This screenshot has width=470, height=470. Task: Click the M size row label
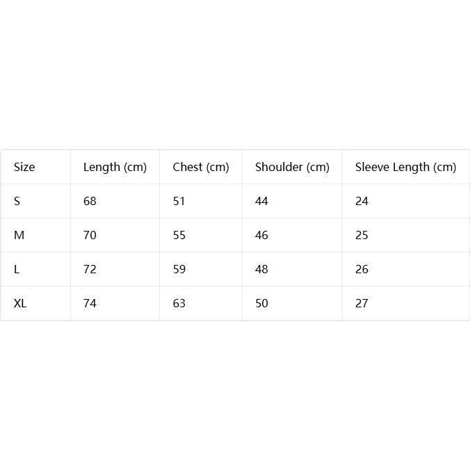19,235
